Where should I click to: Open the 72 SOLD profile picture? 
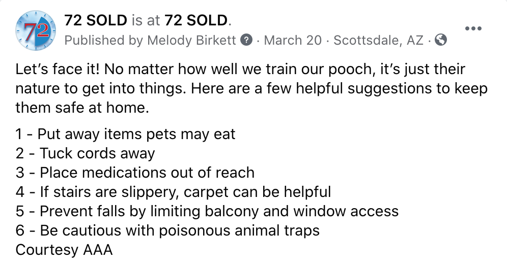point(36,30)
